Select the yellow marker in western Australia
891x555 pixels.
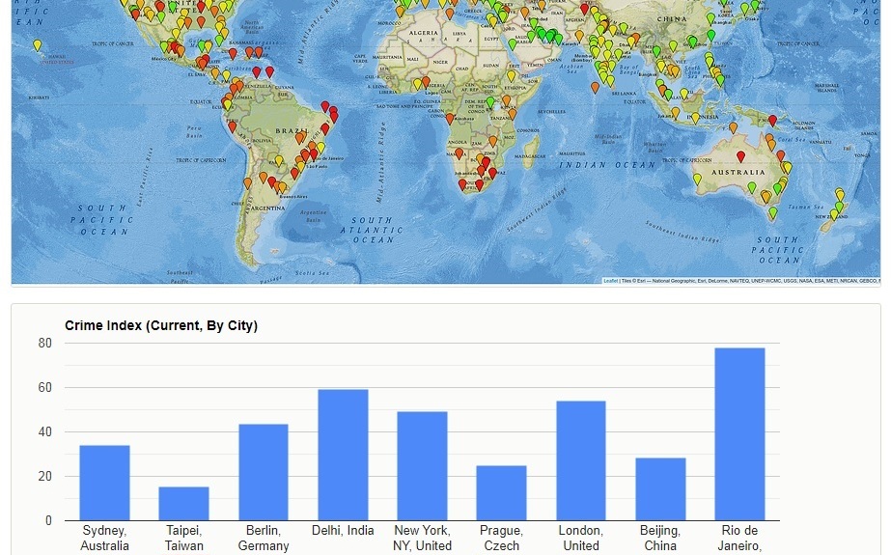click(x=697, y=179)
